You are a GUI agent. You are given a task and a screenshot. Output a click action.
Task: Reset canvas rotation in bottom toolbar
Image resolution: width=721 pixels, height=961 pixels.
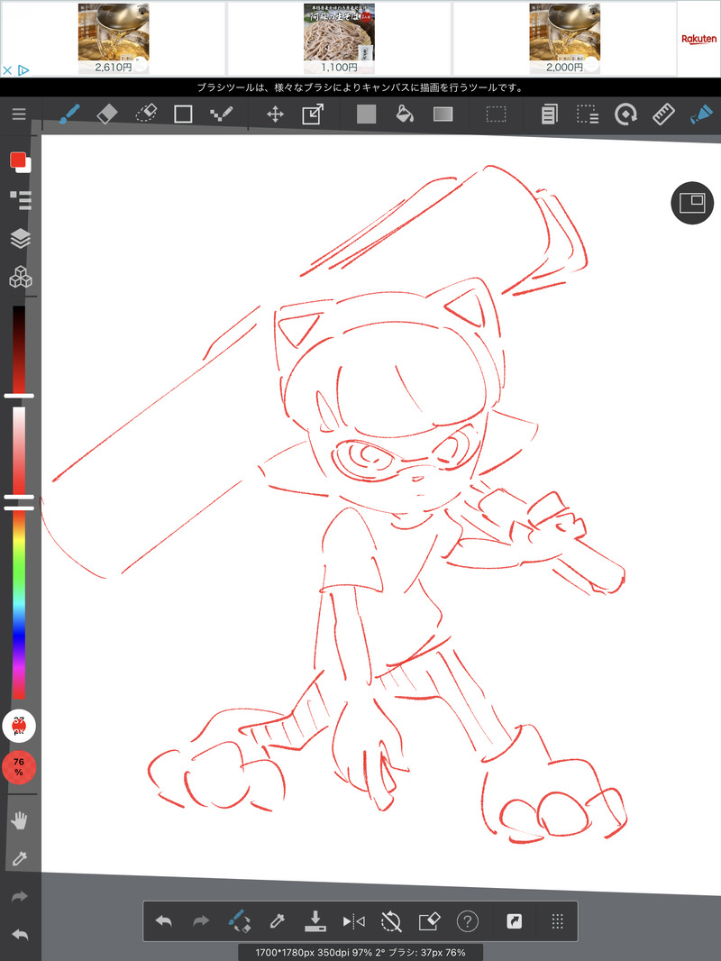pos(391,920)
